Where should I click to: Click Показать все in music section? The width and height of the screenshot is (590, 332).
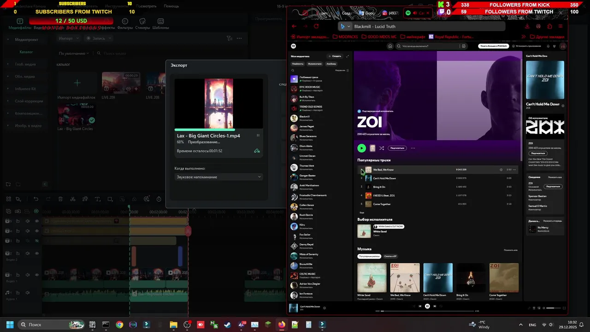[x=511, y=250]
